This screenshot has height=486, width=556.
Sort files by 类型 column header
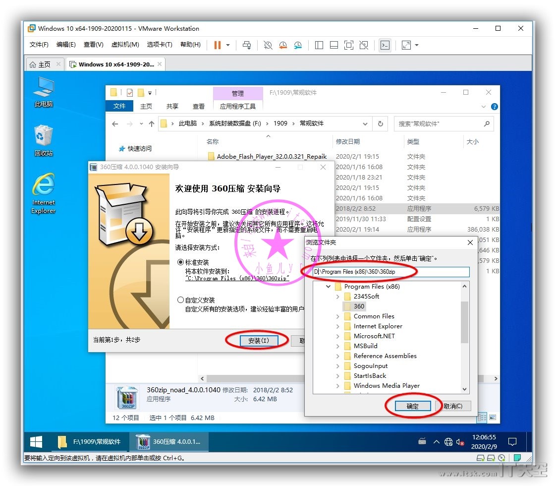click(x=413, y=141)
